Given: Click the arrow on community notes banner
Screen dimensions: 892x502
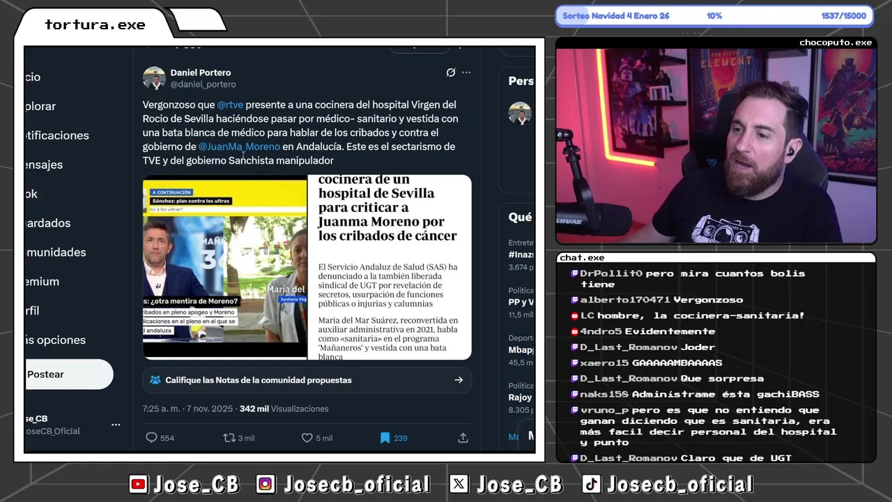Looking at the screenshot, I should tap(459, 380).
